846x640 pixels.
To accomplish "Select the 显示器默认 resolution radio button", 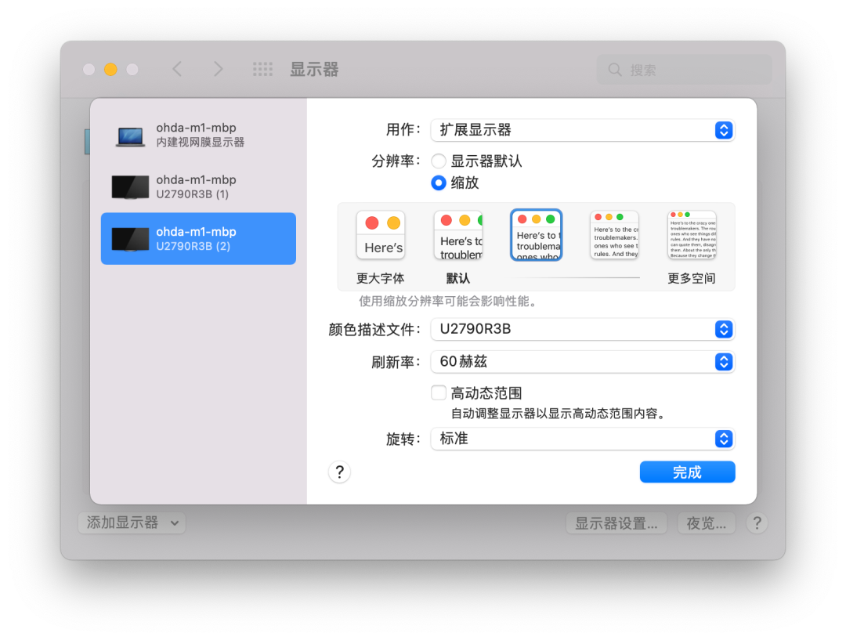I will [x=439, y=161].
